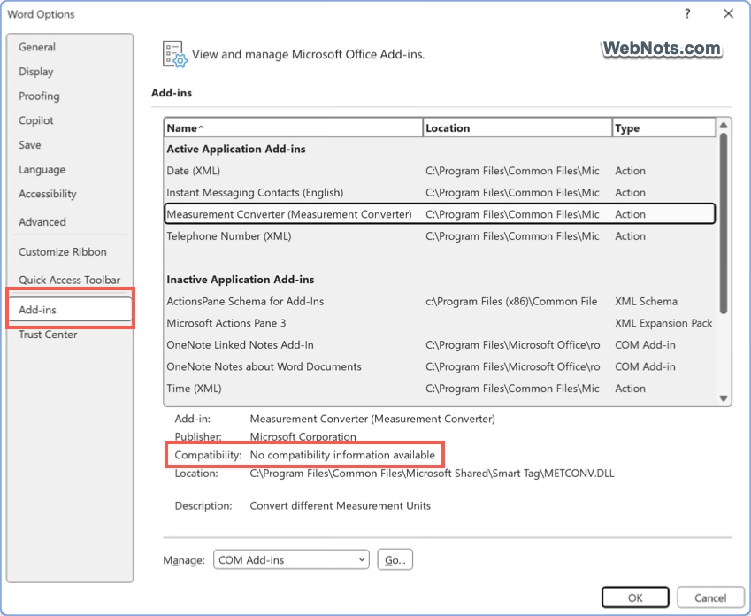Click the scroll down arrow of add-ins list
The image size is (751, 616).
point(724,398)
